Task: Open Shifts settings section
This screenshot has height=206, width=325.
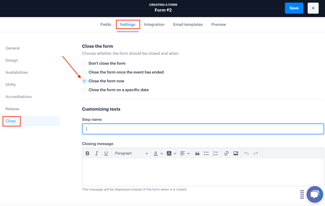Action: (10, 85)
